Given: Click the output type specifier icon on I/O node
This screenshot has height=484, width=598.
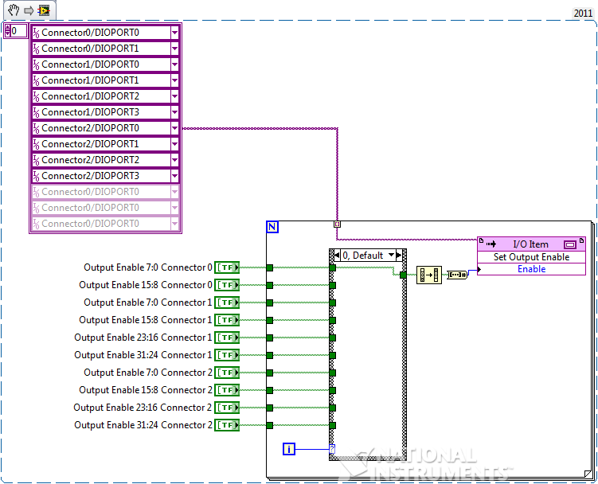Looking at the screenshot, I should (570, 244).
